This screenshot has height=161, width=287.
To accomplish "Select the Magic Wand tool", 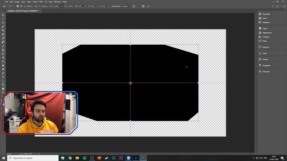I will pos(3,26).
